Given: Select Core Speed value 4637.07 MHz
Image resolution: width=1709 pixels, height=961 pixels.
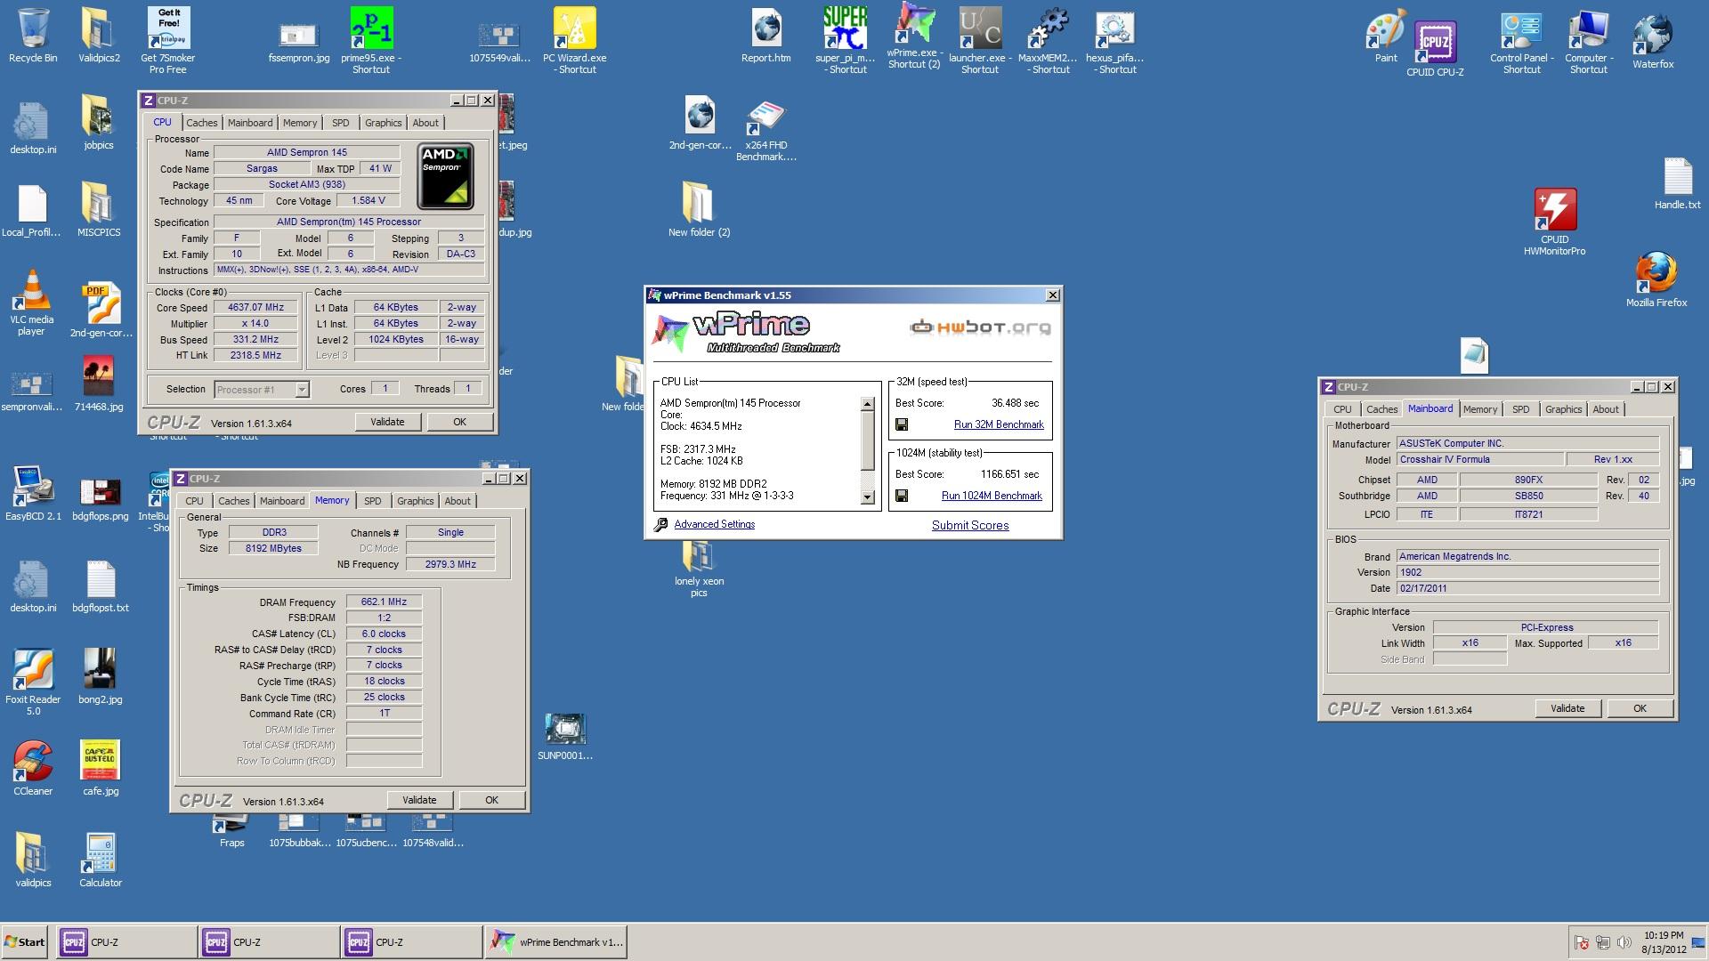Looking at the screenshot, I should [x=255, y=307].
